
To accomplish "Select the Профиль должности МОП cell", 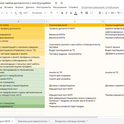I will click(x=75, y=29).
